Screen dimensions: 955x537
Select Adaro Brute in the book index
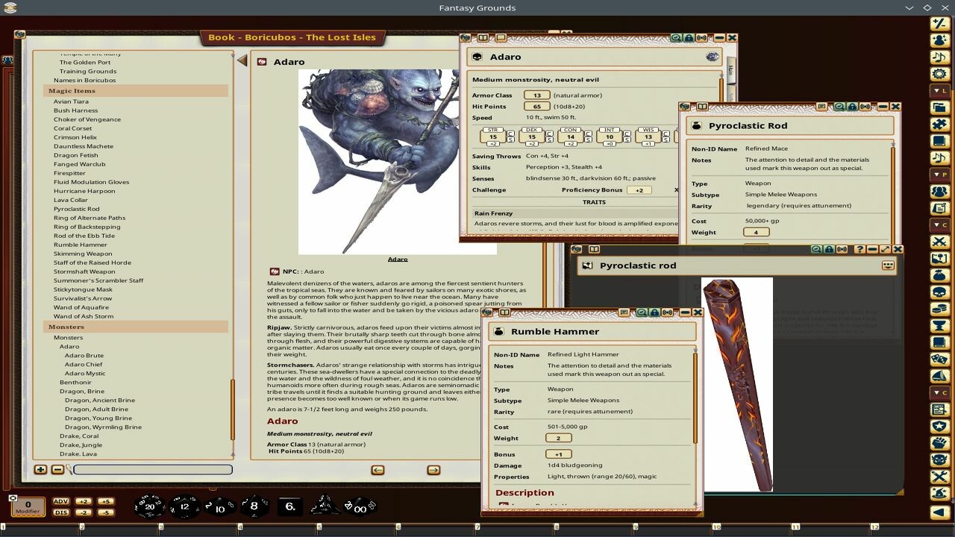pos(84,356)
